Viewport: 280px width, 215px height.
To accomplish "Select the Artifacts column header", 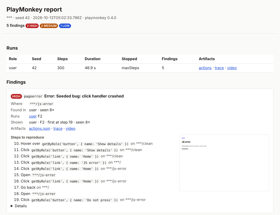I will coord(206,59).
